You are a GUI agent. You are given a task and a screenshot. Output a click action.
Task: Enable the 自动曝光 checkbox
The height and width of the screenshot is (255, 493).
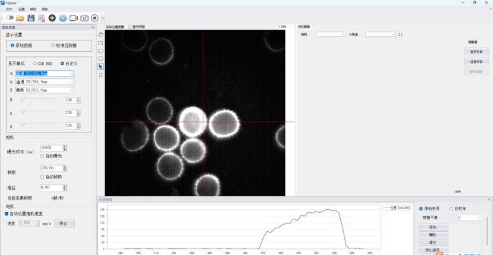click(x=42, y=156)
